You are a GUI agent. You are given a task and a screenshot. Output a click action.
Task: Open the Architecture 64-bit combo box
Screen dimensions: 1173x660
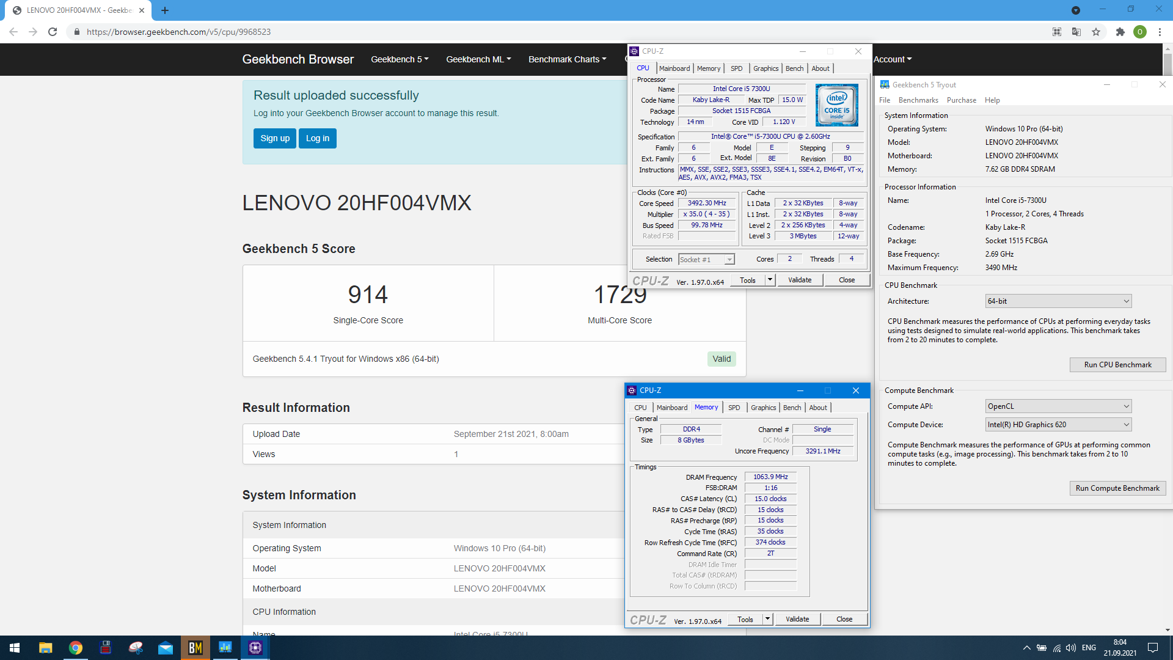click(1058, 301)
